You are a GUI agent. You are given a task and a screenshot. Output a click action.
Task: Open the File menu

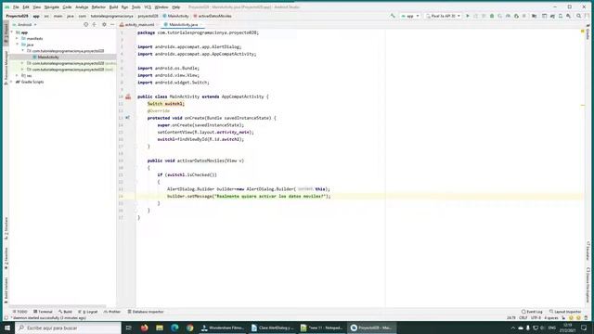coord(16,7)
